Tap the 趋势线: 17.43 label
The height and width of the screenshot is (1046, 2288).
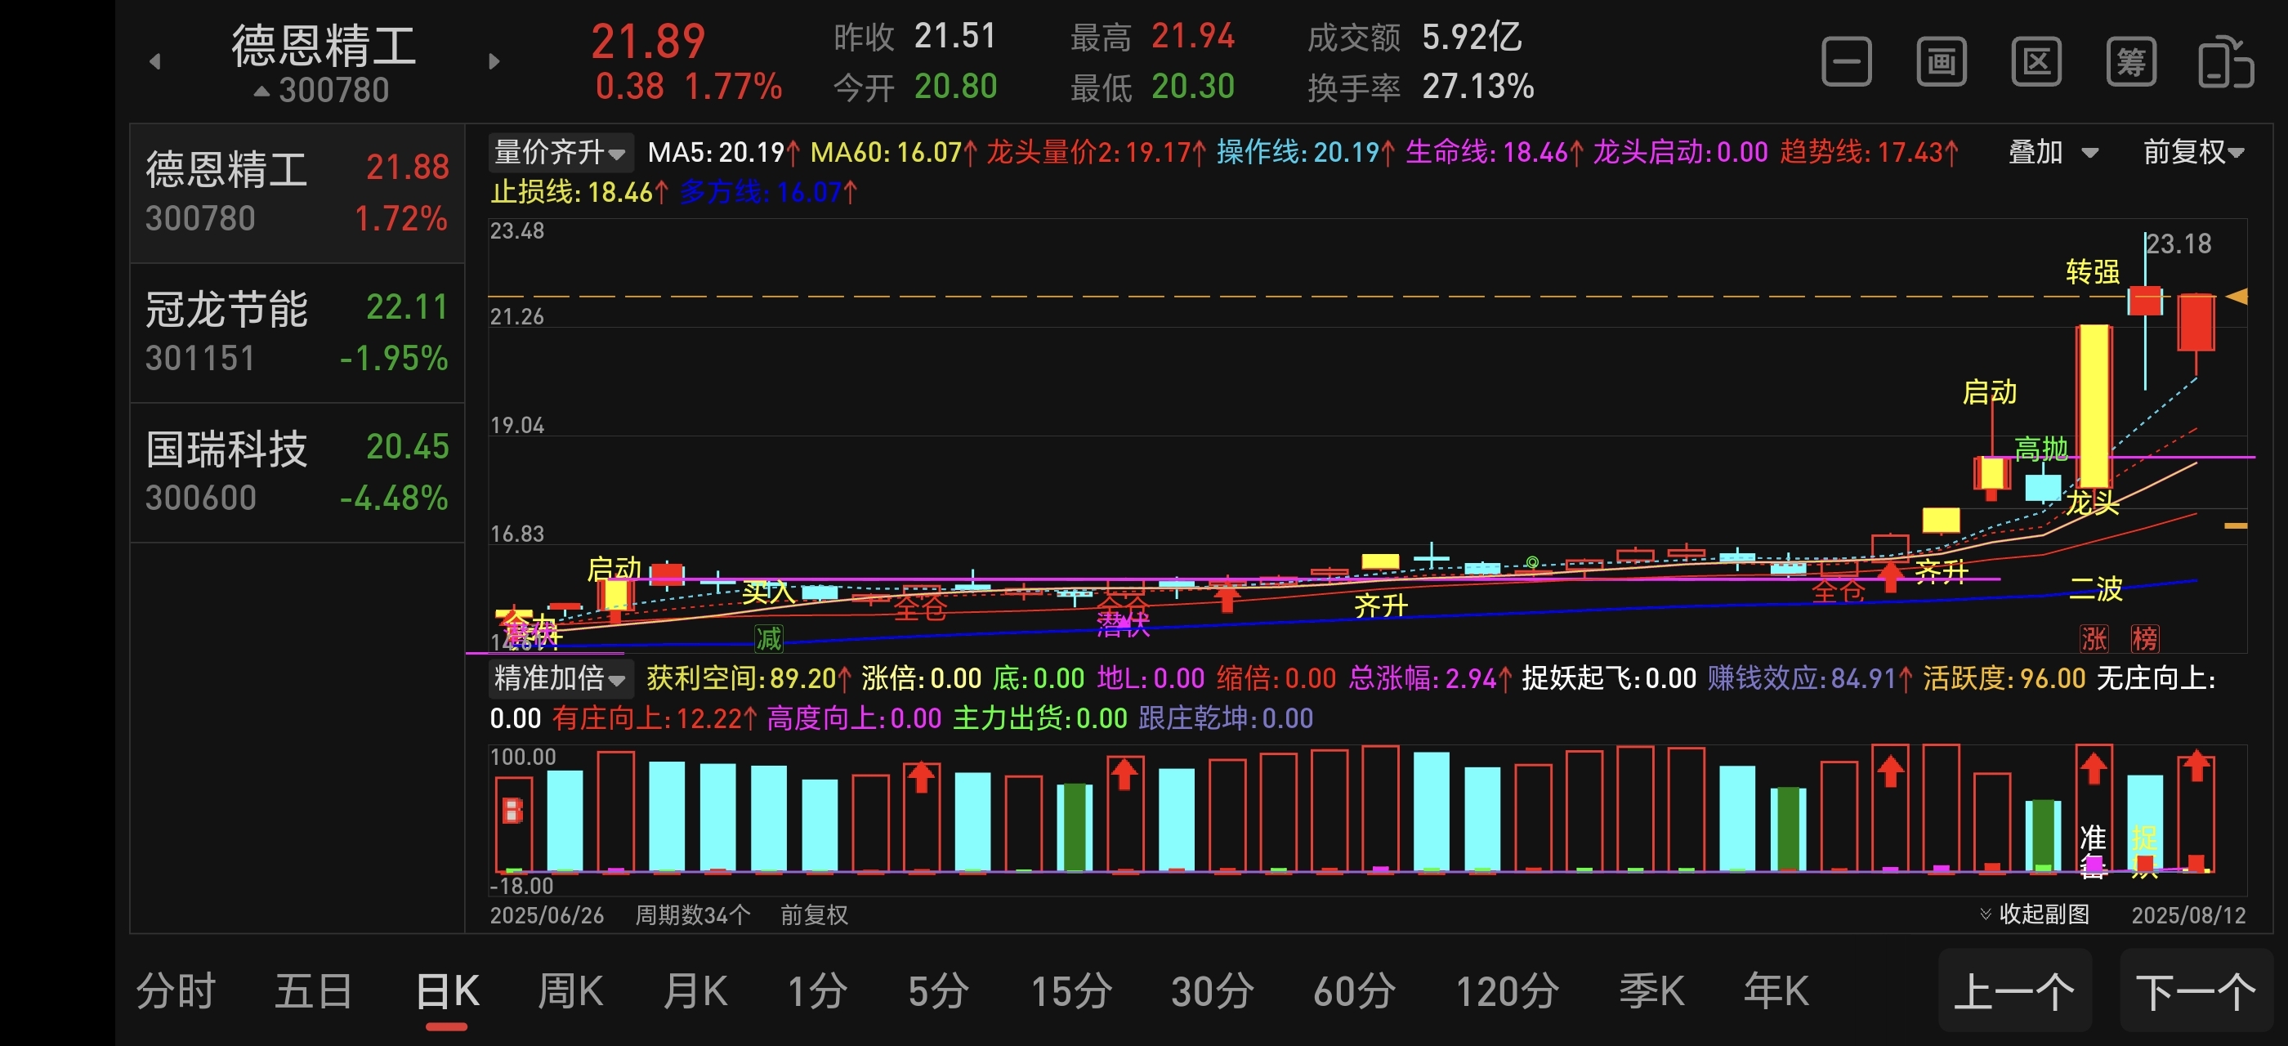tap(1869, 152)
